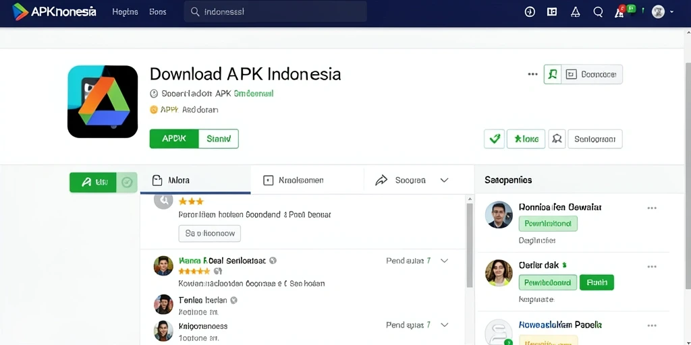This screenshot has height=345, width=691.
Task: Click the star loke button
Action: click(x=526, y=139)
